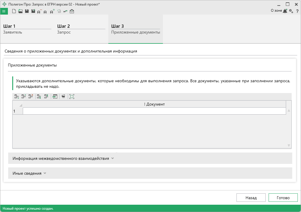Save the project with floppy icon
The height and width of the screenshot is (212, 301).
(27, 11)
